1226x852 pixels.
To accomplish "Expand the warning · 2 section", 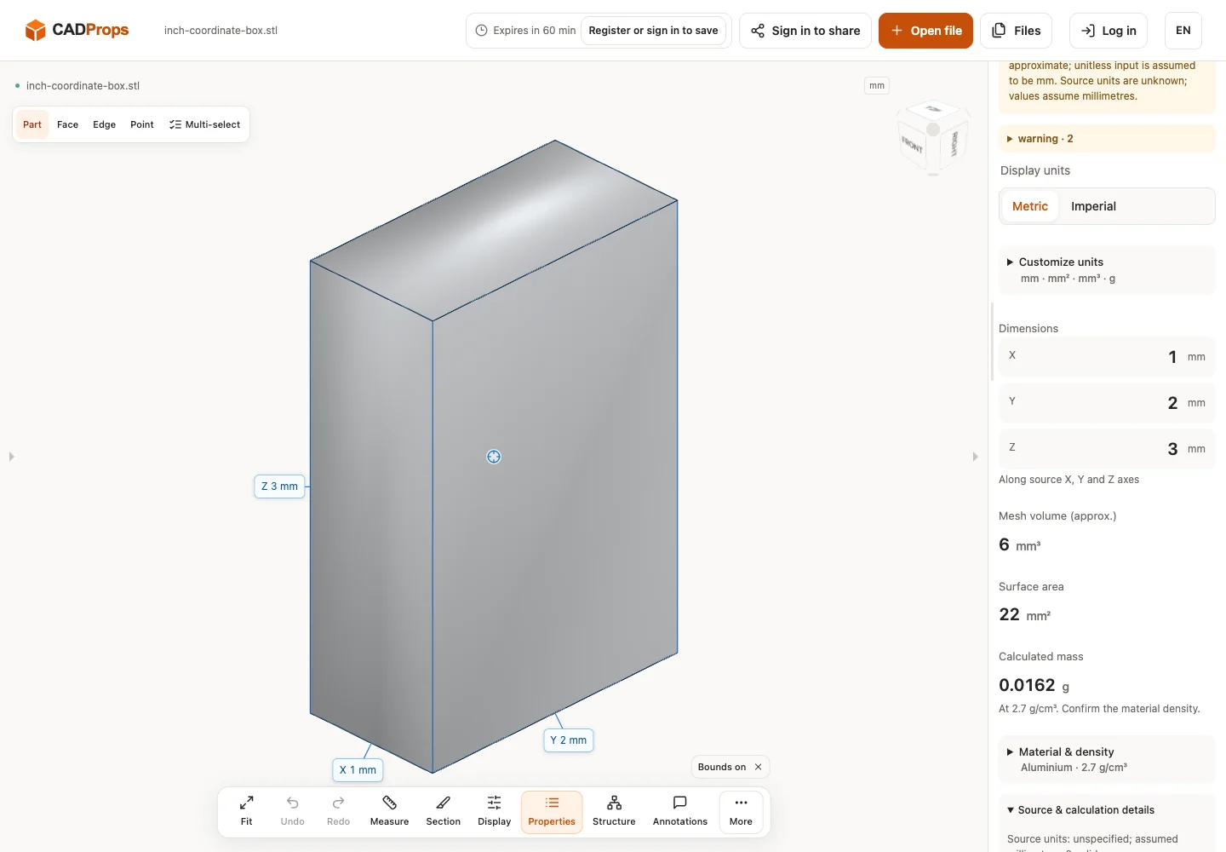I will [1107, 139].
